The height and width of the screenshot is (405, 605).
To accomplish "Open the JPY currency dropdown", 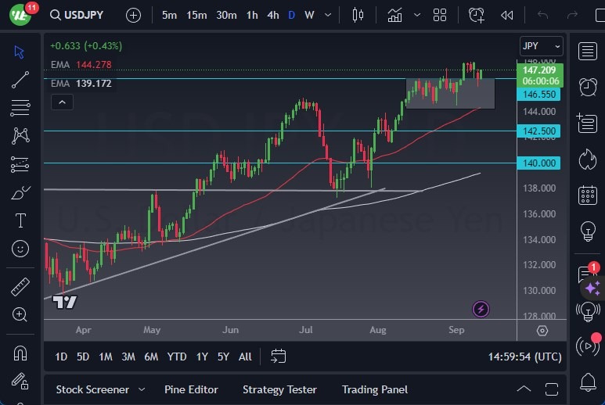I will (x=541, y=46).
